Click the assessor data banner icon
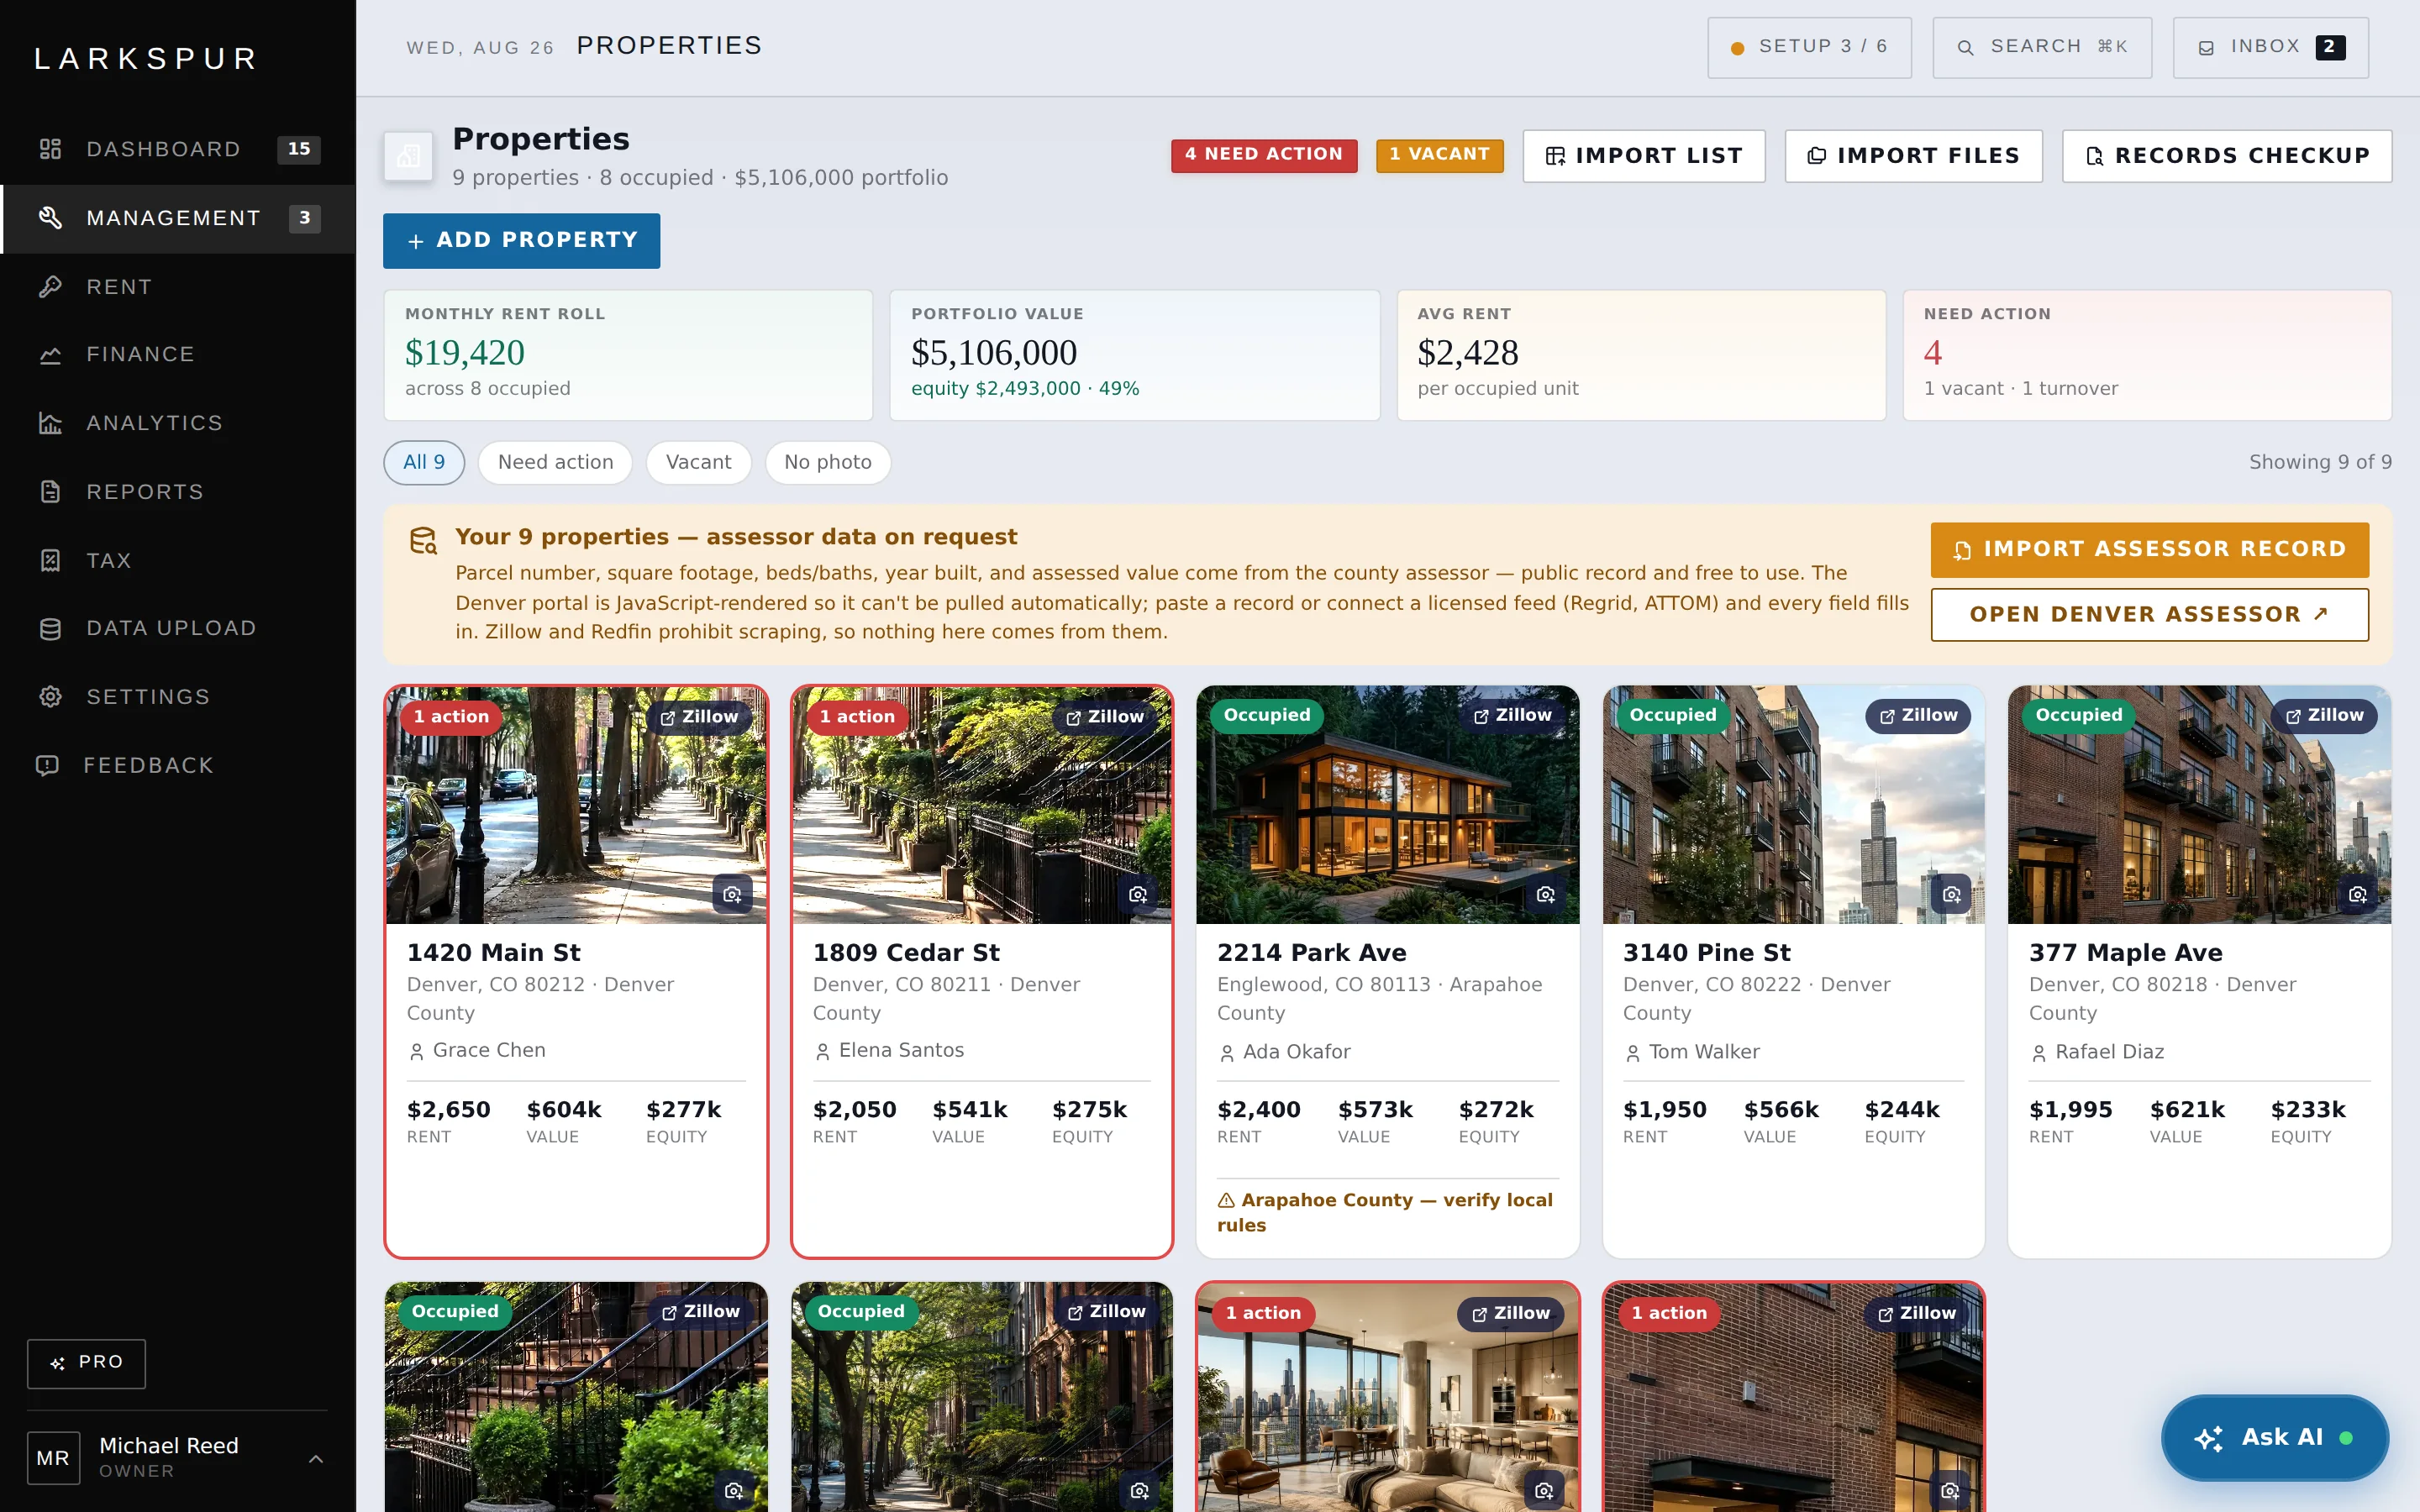This screenshot has width=2420, height=1512. tap(423, 541)
